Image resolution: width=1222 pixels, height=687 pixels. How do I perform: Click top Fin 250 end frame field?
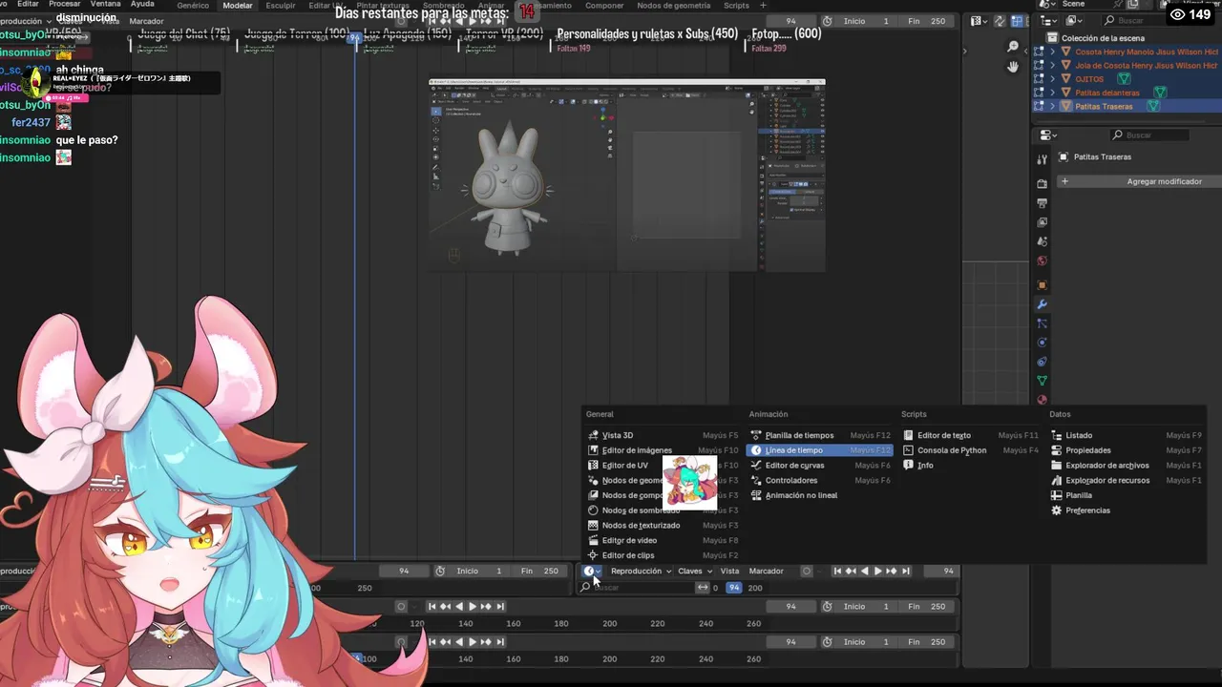click(928, 21)
